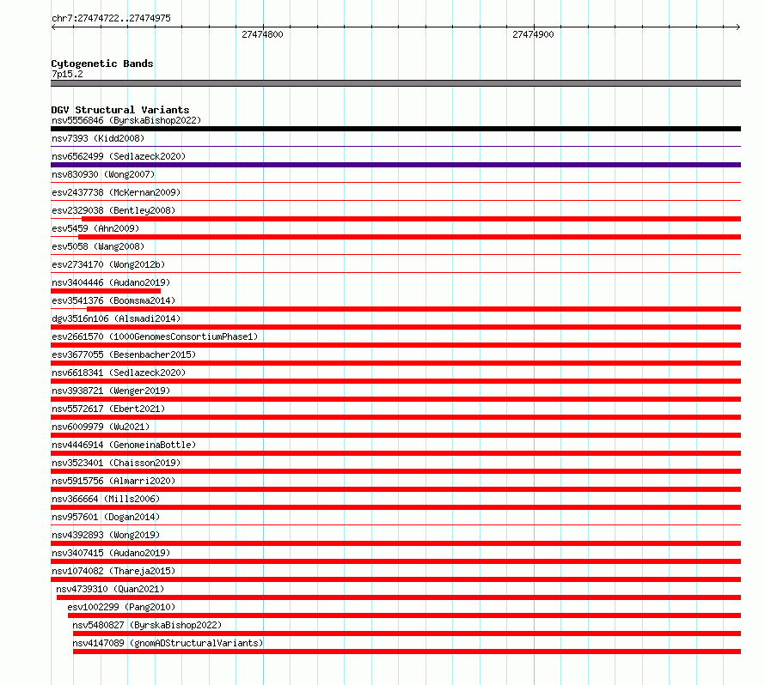This screenshot has height=685, width=765.
Task: Select variant esv3541376 (Boomsma2014)
Action: (x=113, y=300)
